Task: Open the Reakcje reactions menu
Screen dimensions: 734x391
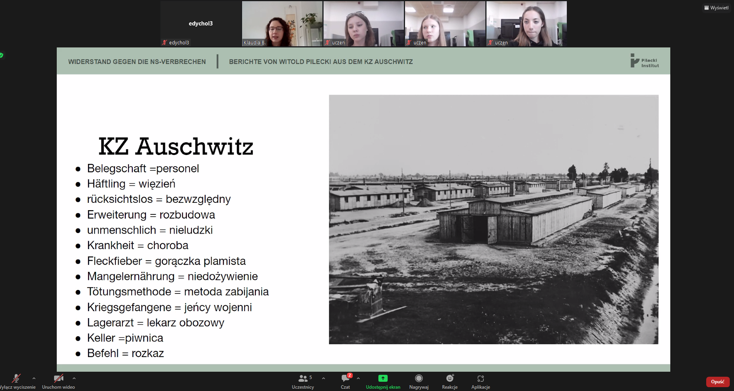Action: point(449,381)
